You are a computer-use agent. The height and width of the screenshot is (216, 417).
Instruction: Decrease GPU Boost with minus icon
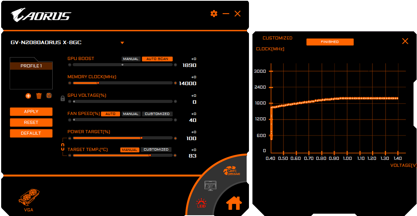(x=70, y=65)
